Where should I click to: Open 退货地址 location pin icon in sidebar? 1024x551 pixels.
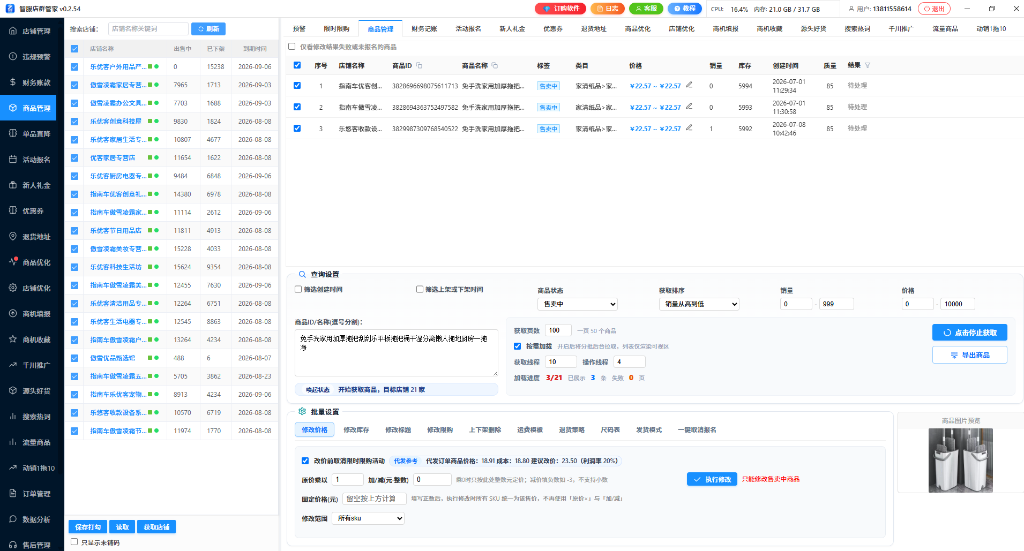pyautogui.click(x=13, y=236)
